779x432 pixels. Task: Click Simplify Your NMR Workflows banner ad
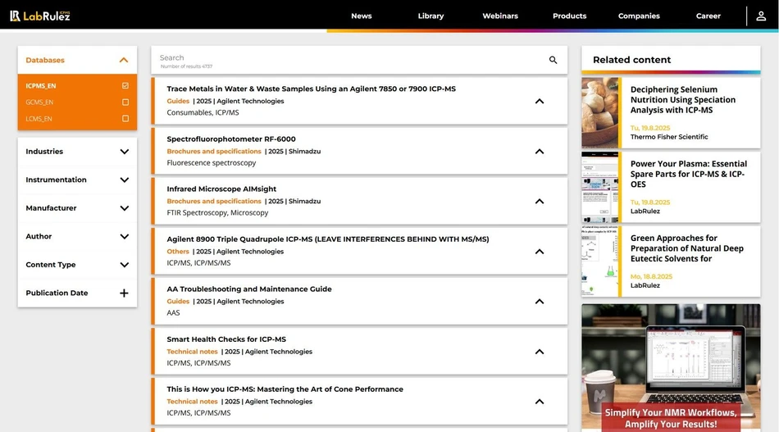pos(671,368)
